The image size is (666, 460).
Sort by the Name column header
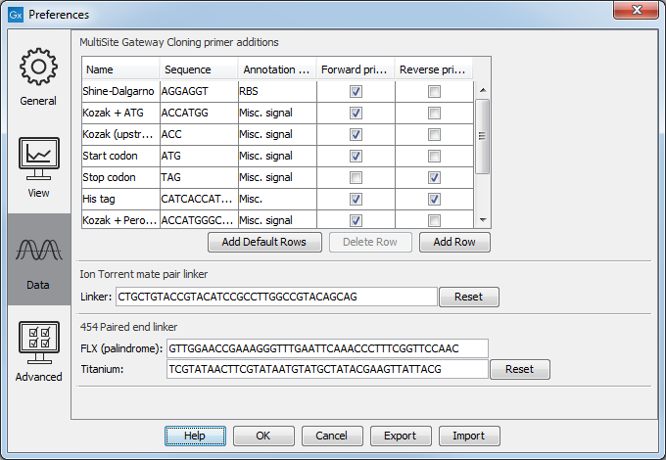point(120,69)
